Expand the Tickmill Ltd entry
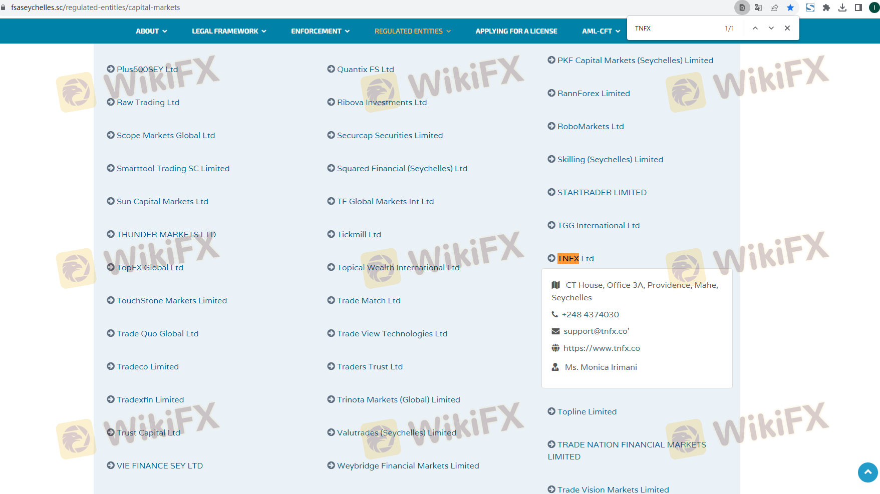This screenshot has width=880, height=494. [359, 234]
